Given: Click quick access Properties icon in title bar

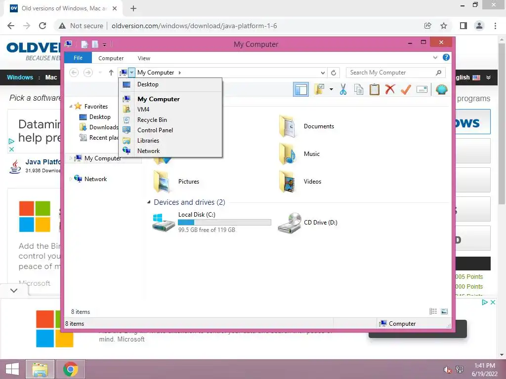Looking at the screenshot, I should [x=84, y=44].
